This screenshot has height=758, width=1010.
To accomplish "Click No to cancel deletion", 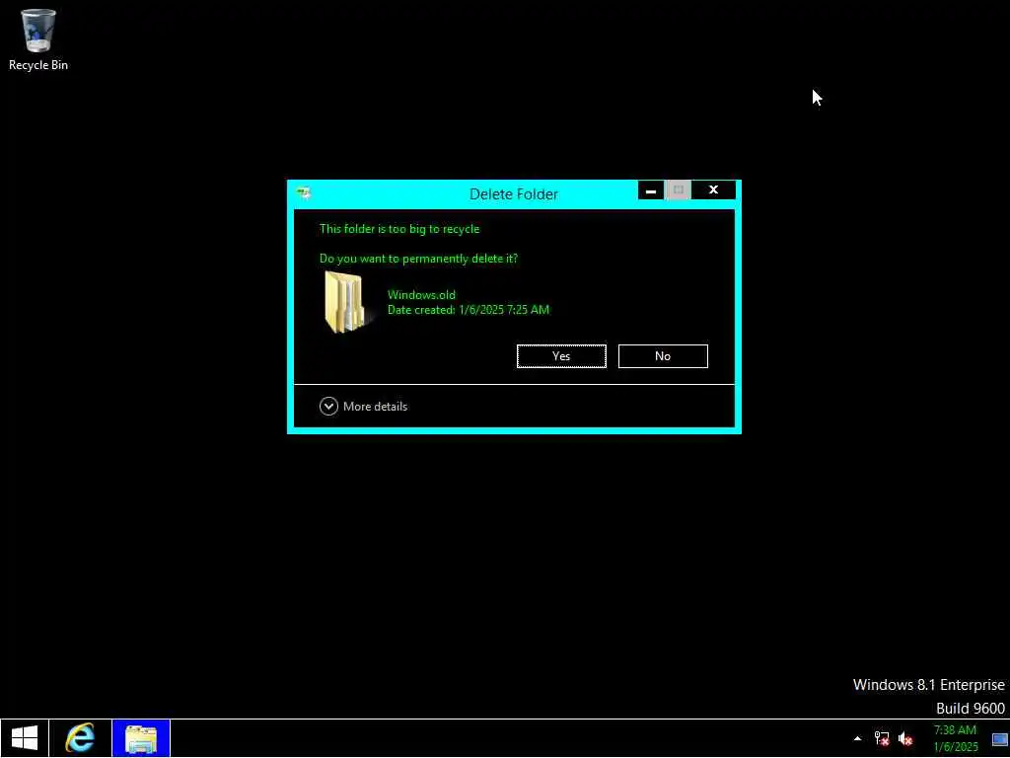I will tap(663, 355).
